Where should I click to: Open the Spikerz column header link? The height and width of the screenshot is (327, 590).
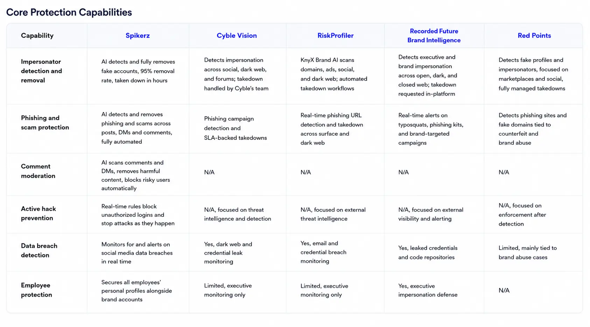coord(138,35)
